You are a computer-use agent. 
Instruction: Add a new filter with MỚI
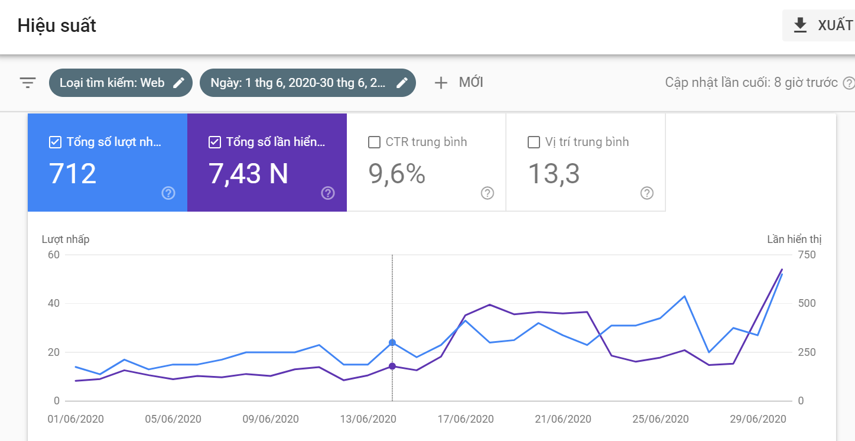[x=459, y=83]
